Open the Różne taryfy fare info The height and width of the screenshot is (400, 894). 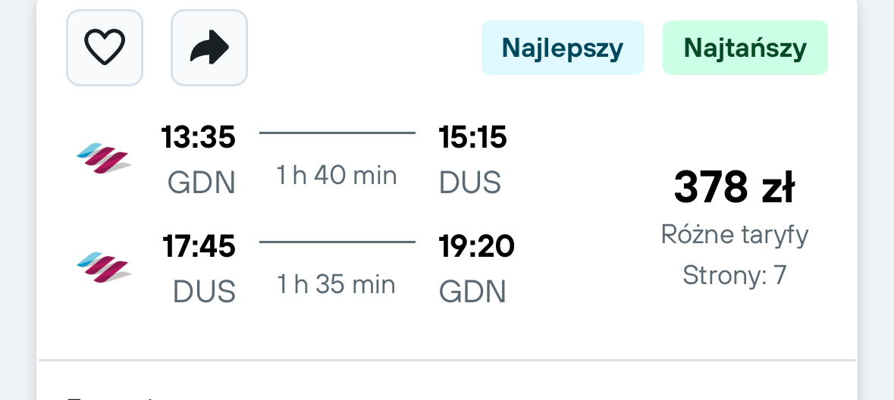pos(734,234)
